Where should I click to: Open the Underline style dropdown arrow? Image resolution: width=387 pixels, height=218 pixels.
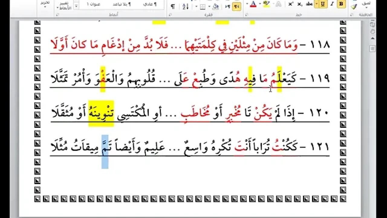point(317,4)
